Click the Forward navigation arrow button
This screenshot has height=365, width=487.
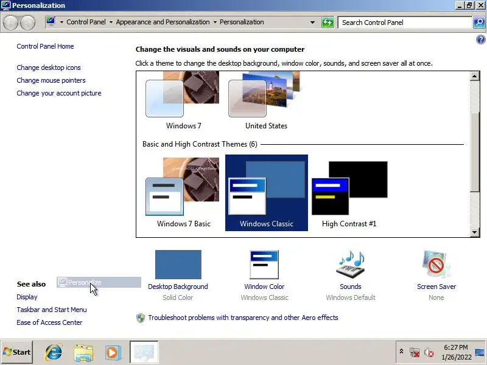(27, 23)
